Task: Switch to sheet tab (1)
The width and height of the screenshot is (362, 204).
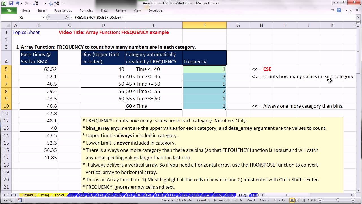Action: pos(72,195)
